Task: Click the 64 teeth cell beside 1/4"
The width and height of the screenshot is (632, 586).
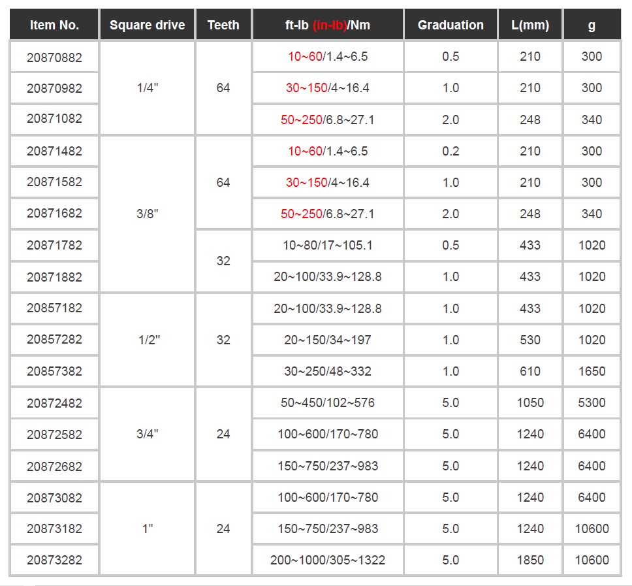Action: pos(223,88)
